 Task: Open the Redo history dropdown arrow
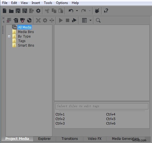(x=90, y=11)
